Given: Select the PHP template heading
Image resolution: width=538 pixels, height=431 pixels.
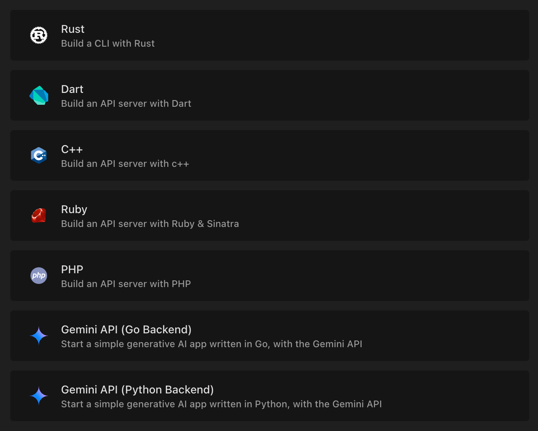Looking at the screenshot, I should click(72, 270).
